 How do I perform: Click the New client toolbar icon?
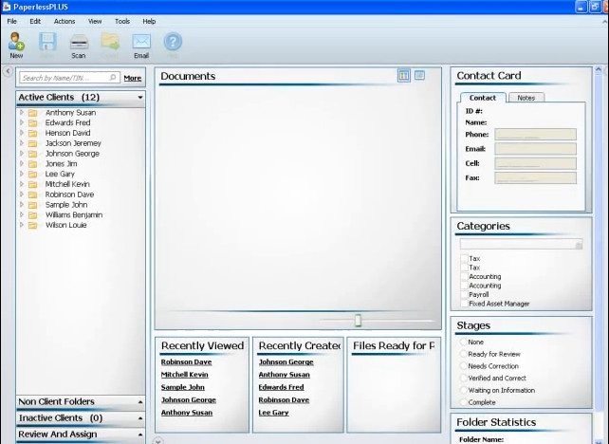point(16,42)
